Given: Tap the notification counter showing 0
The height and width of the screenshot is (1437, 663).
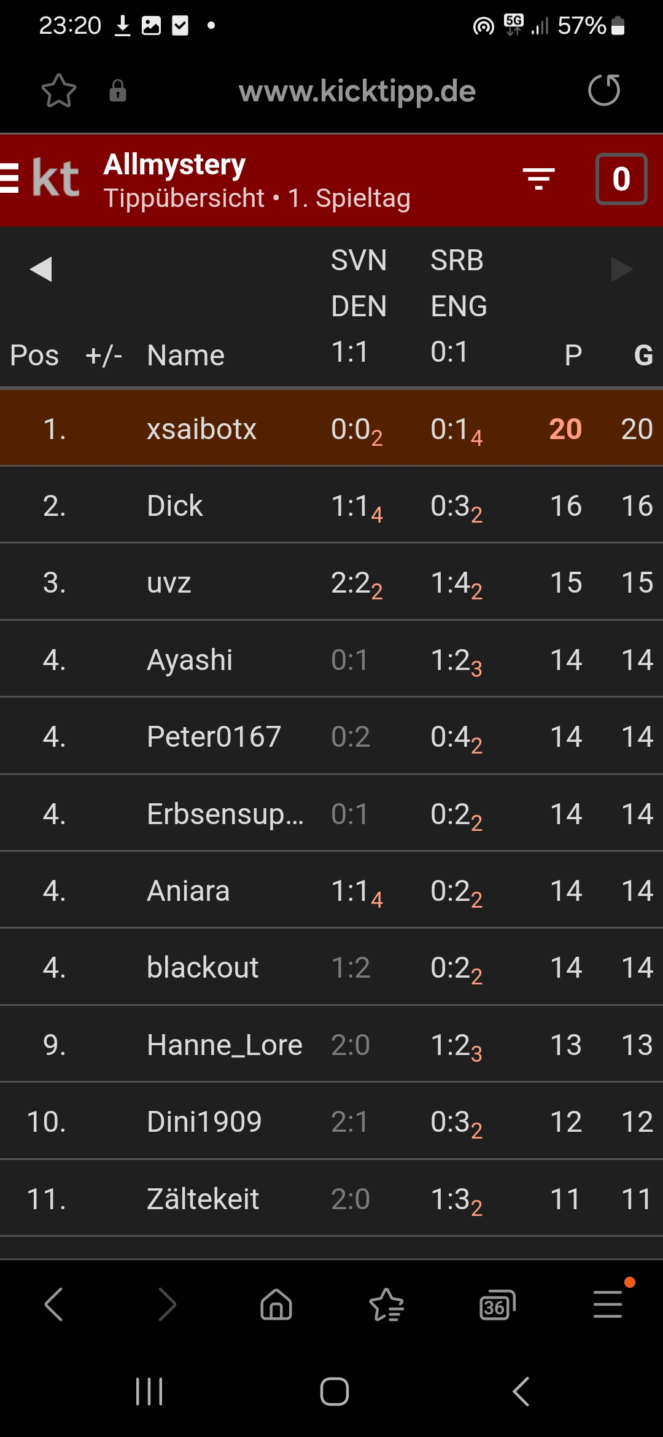Looking at the screenshot, I should point(621,179).
